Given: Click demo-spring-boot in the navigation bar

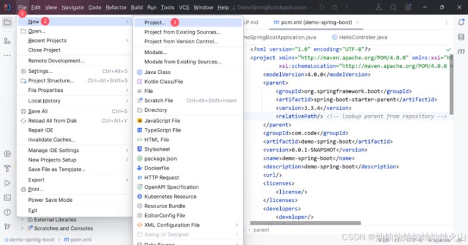Looking at the screenshot, I should point(32,240).
